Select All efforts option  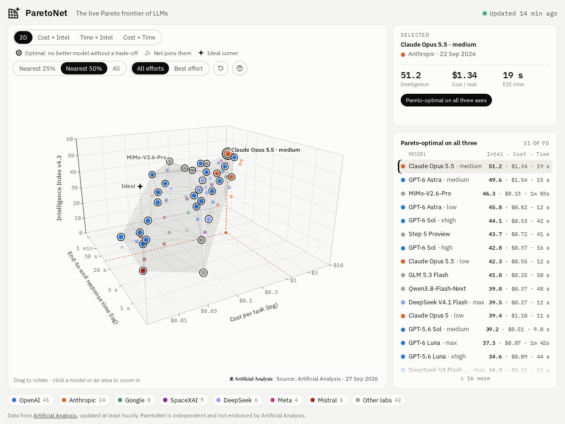150,68
